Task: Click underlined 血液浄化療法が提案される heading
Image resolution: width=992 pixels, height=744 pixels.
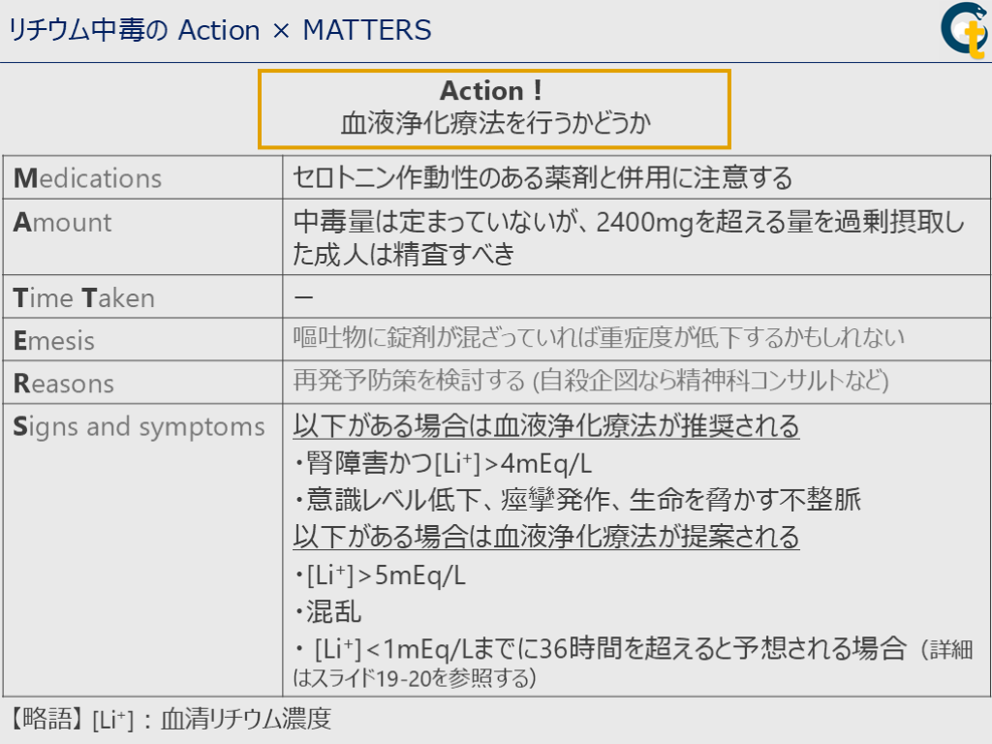Action: (546, 537)
